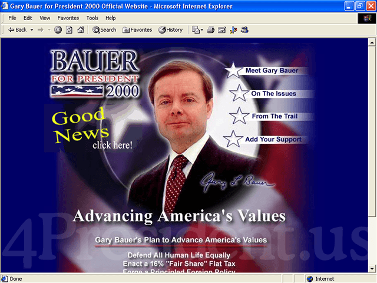This screenshot has width=377, height=283.
Task: Click the scrollbar down arrow
Action: click(372, 268)
